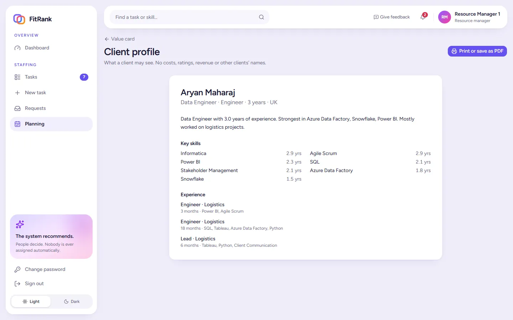Click the notification count badge 2
This screenshot has height=320, width=513.
pyautogui.click(x=425, y=15)
